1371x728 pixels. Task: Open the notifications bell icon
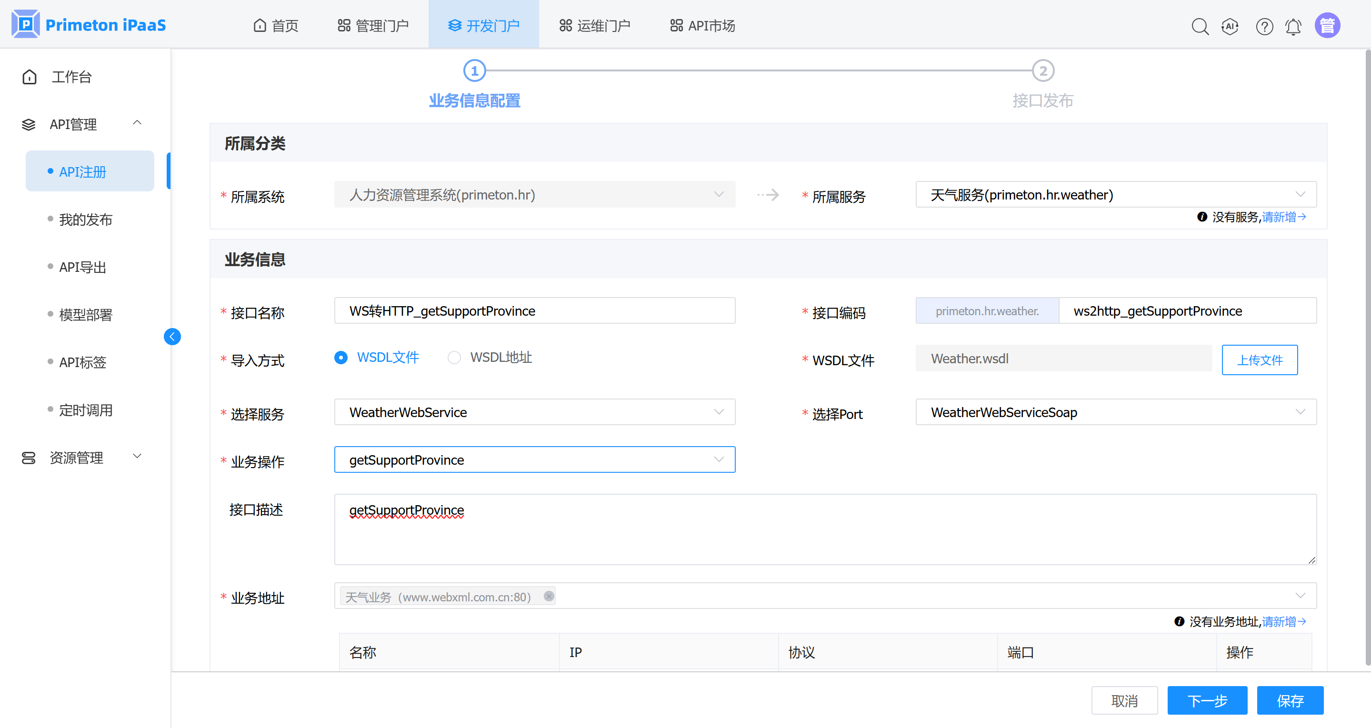tap(1293, 26)
